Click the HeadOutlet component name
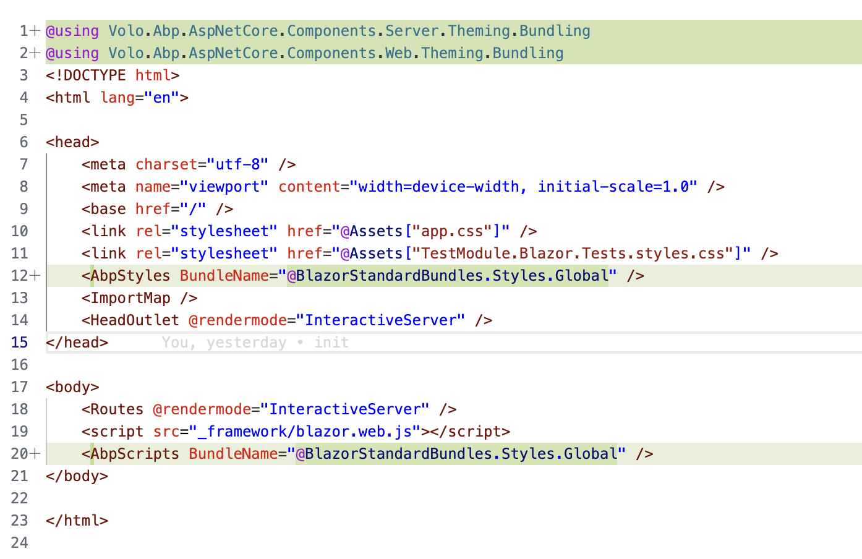 click(x=135, y=320)
